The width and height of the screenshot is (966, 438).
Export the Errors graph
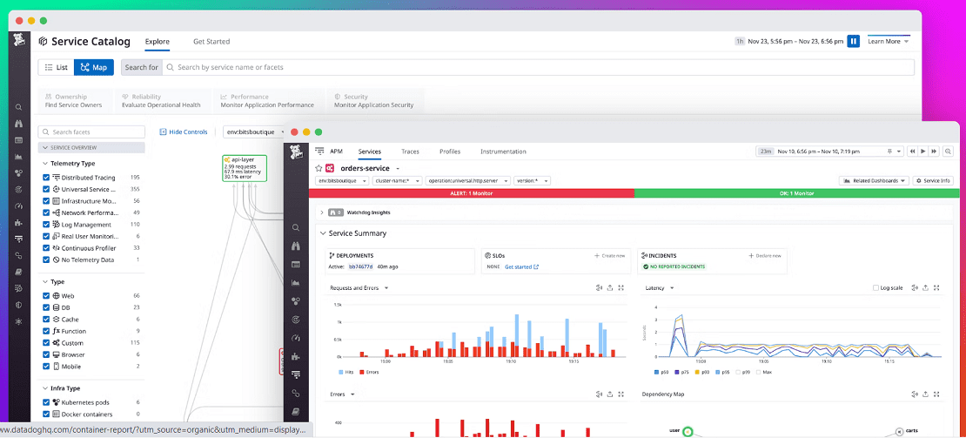(609, 394)
